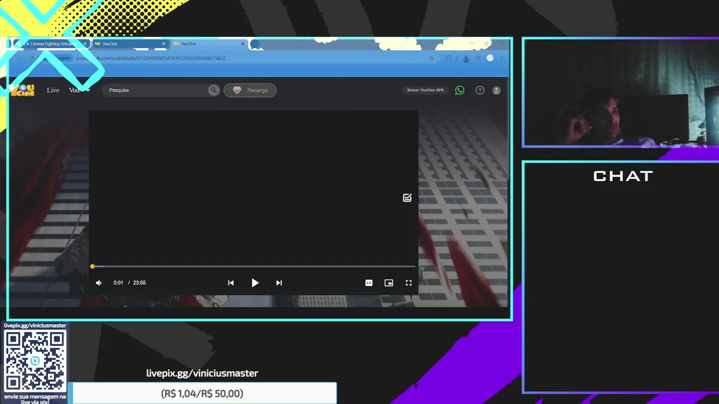Toggle closed captions on the player
This screenshot has height=404, width=719.
[369, 283]
